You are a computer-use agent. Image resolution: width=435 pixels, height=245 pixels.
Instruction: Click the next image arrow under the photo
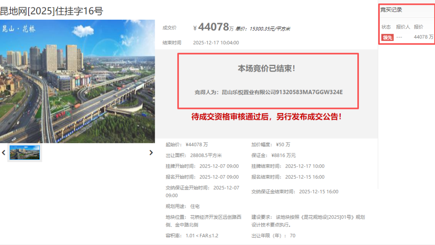[151, 153]
